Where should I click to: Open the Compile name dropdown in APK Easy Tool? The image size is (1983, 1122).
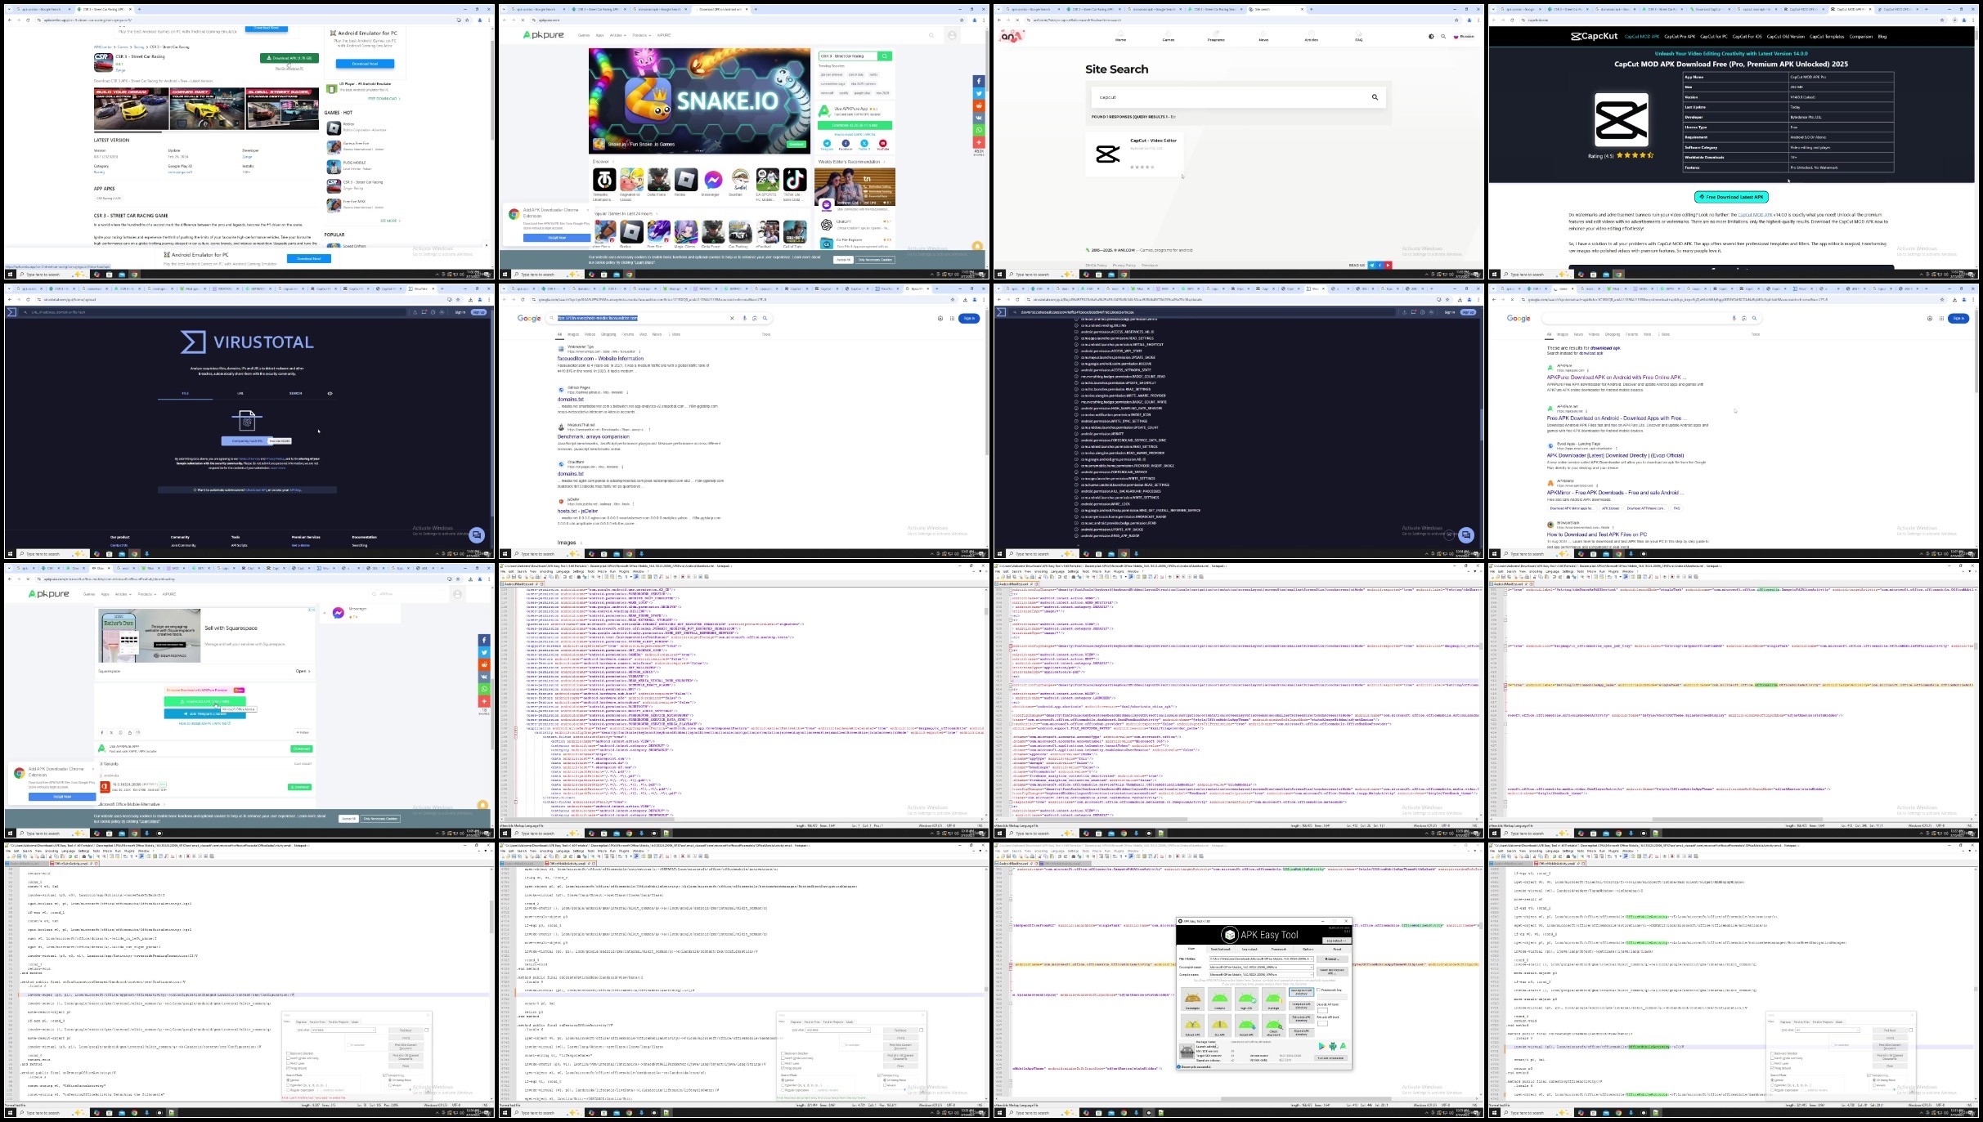(1312, 975)
